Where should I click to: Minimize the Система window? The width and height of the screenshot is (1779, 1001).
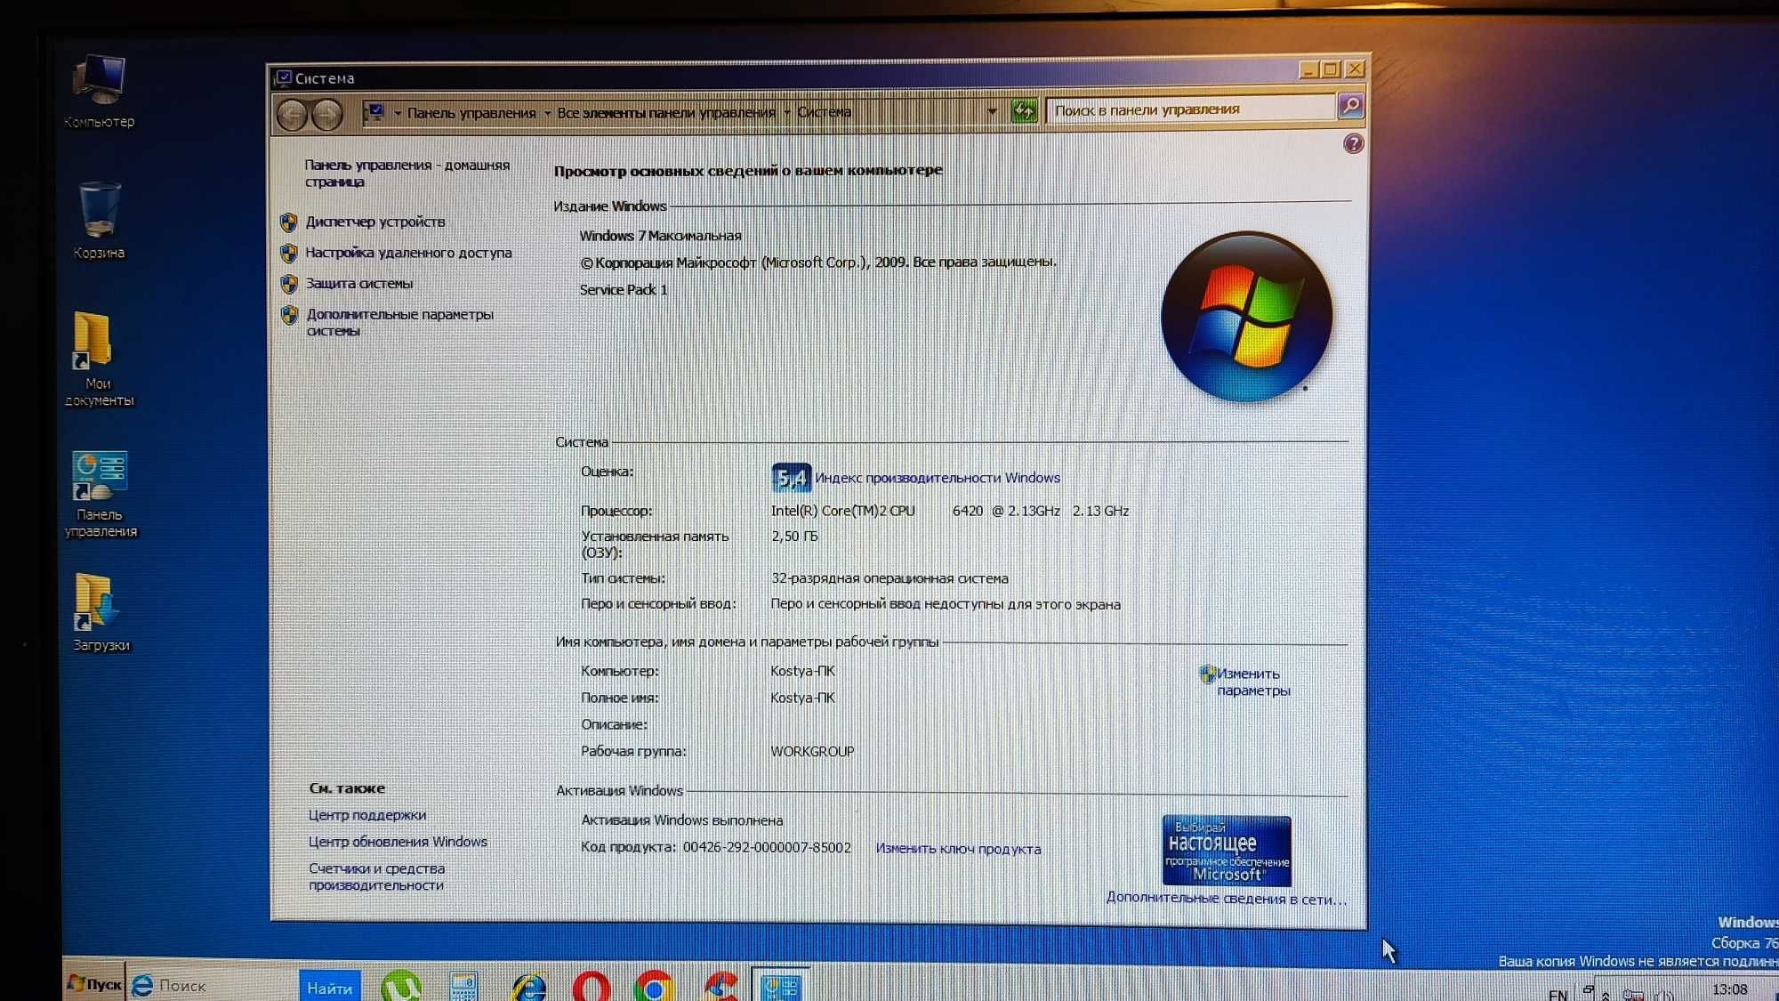(1308, 69)
